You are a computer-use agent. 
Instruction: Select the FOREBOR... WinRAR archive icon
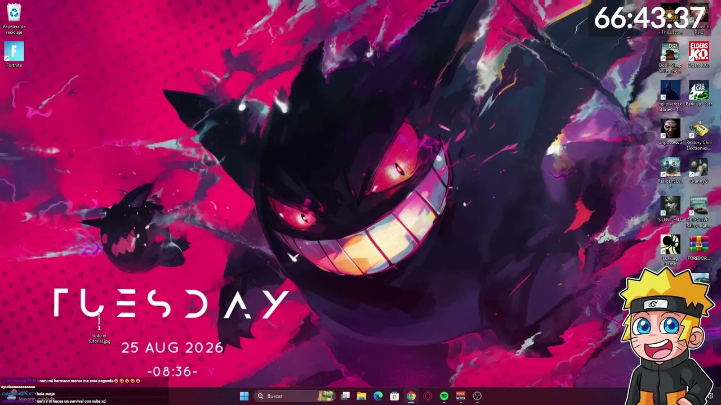point(699,248)
